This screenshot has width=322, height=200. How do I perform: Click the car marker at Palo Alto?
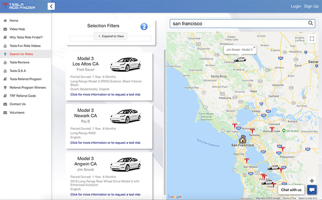(267, 182)
